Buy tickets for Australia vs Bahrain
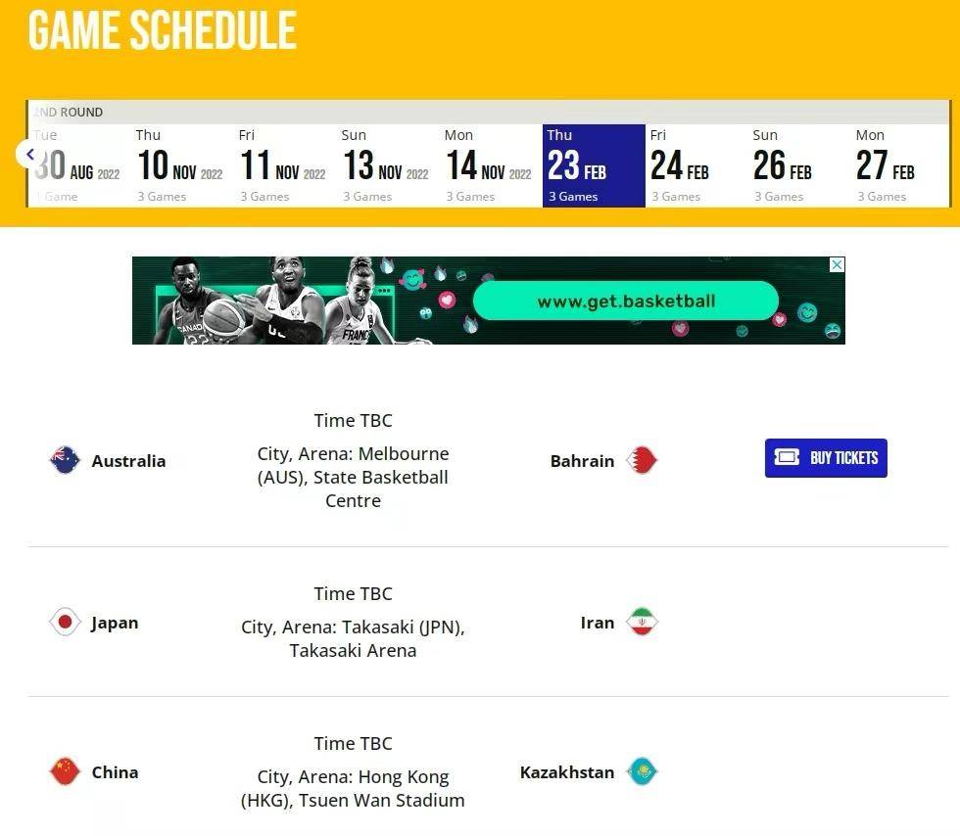This screenshot has height=836, width=960. coord(826,458)
